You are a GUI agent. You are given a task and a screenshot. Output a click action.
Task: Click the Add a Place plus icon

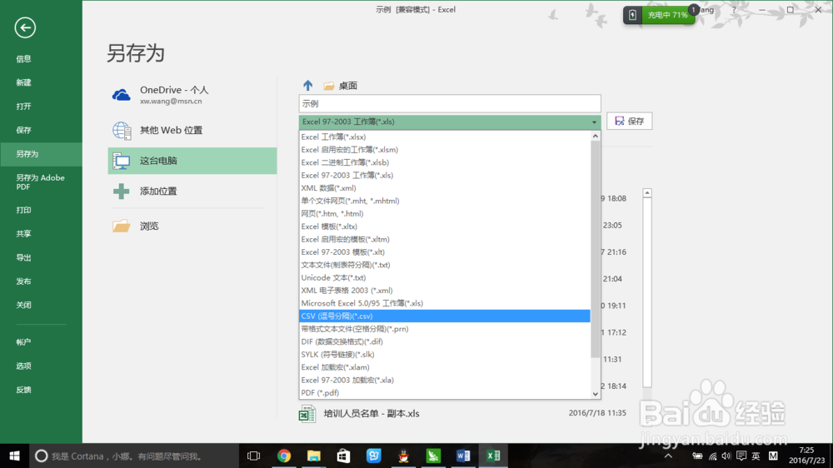point(121,192)
